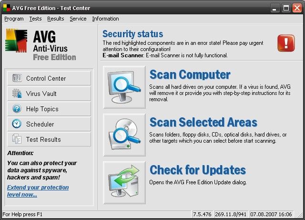
Task: Click the Security status heading
Action: coord(132,34)
